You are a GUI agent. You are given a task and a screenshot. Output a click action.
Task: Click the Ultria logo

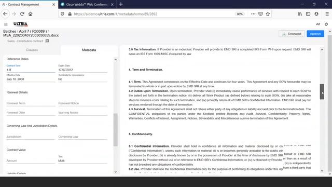click(21, 24)
